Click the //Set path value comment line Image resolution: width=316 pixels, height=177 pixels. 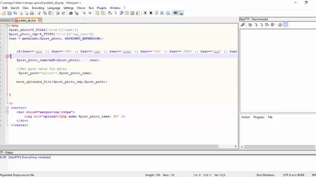click(x=41, y=69)
